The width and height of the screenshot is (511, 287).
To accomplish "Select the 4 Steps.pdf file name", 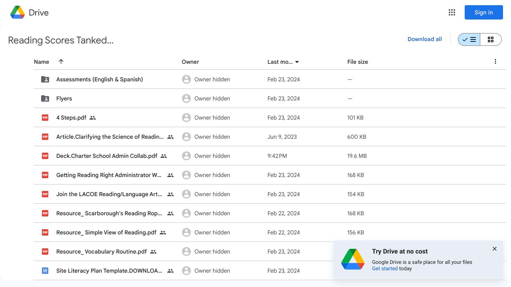I will pos(71,118).
